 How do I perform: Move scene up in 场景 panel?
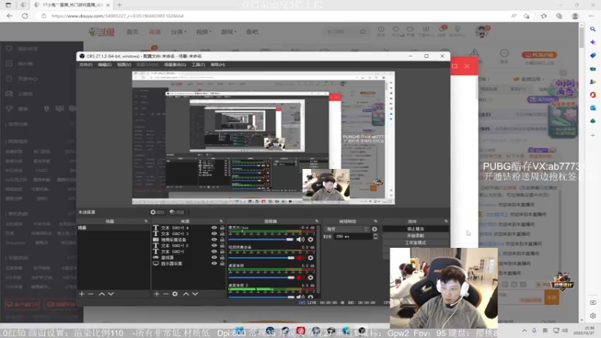tap(101, 294)
